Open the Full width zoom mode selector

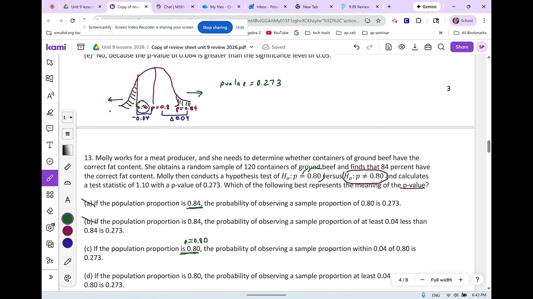pyautogui.click(x=441, y=280)
